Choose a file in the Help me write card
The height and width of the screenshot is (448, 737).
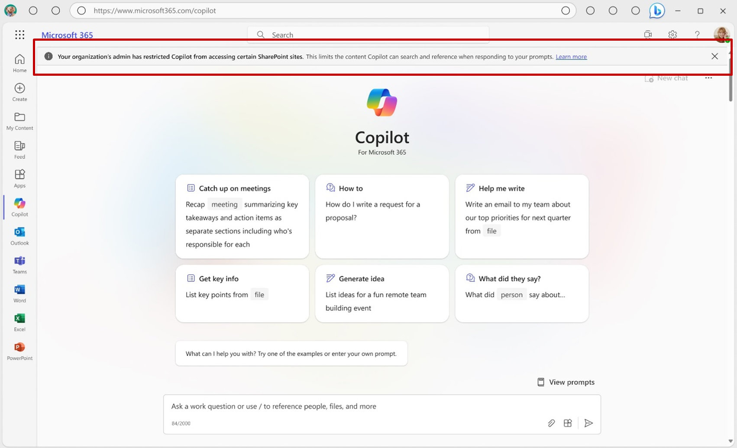coord(492,231)
